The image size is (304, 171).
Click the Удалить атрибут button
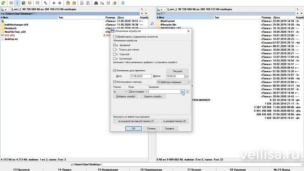(x=153, y=96)
